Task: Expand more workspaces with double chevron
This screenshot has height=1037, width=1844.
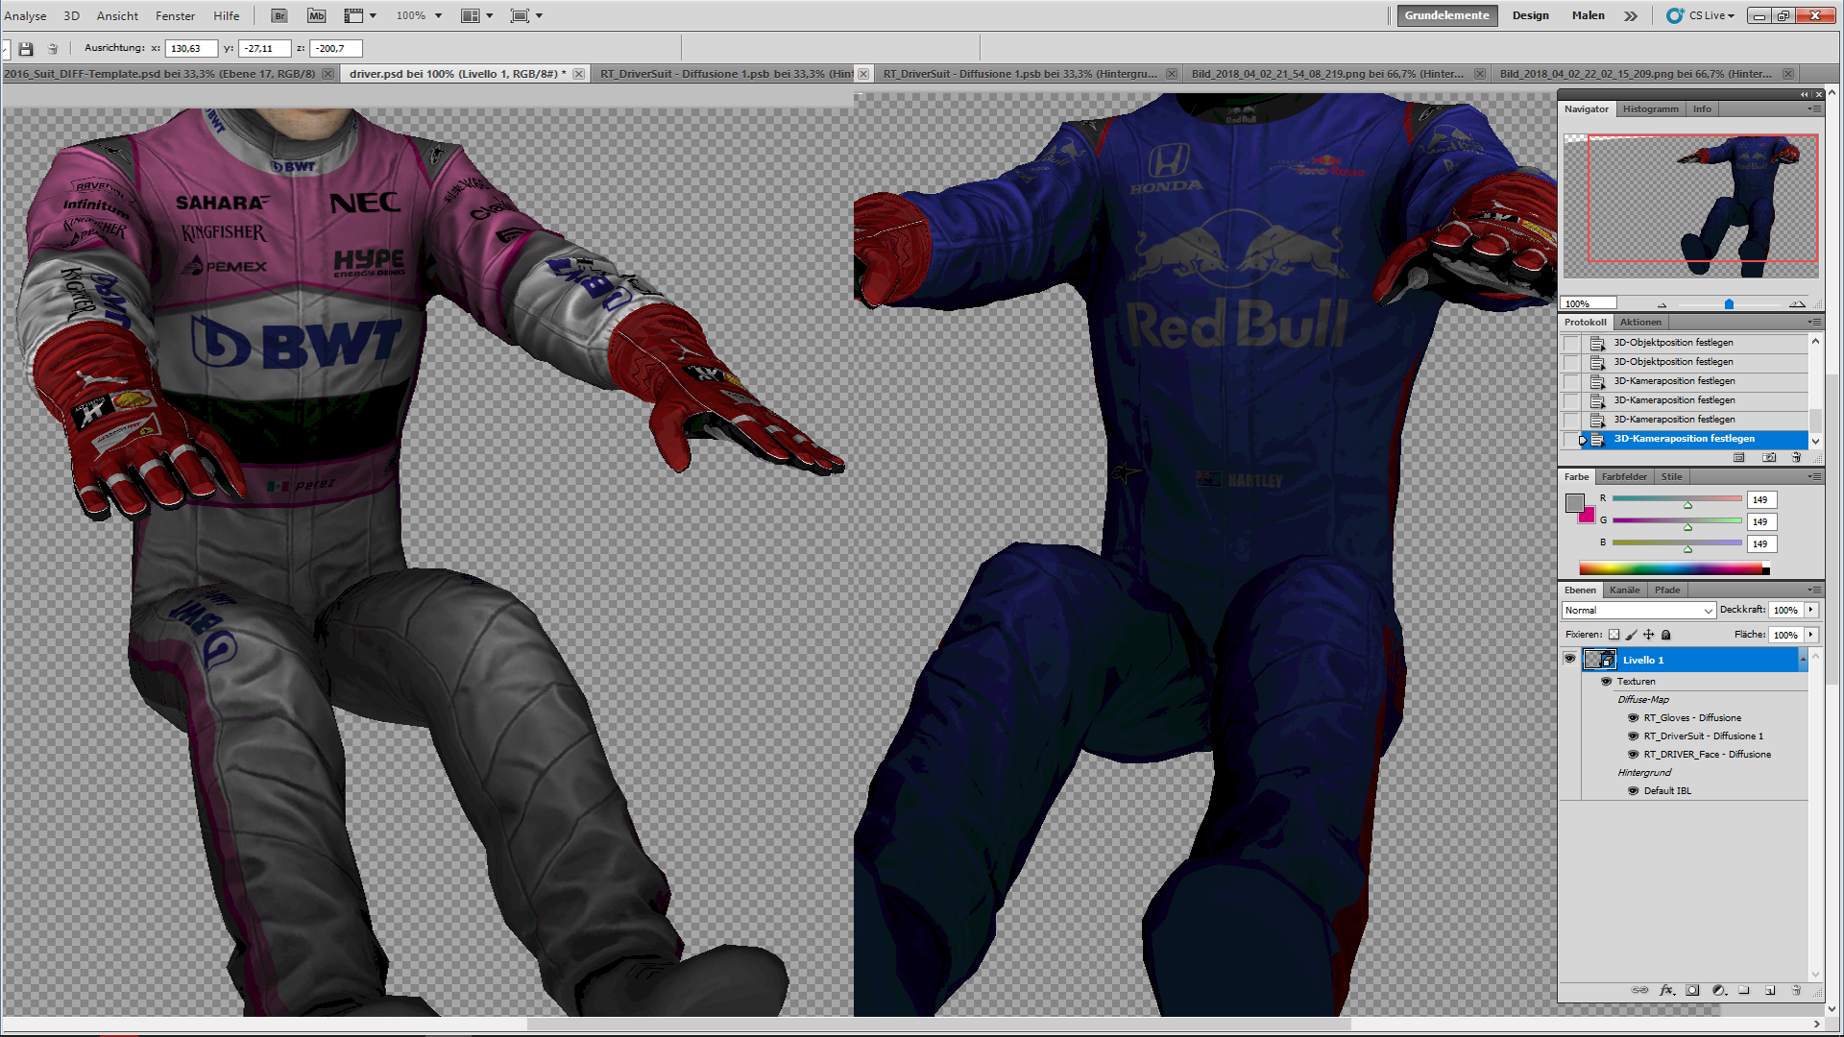Action: pos(1631,15)
